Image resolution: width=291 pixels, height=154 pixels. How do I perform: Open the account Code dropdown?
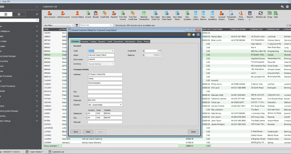112,51
